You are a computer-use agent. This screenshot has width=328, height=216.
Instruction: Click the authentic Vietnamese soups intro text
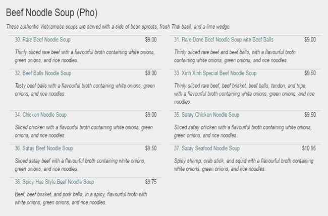pyautogui.click(x=119, y=27)
